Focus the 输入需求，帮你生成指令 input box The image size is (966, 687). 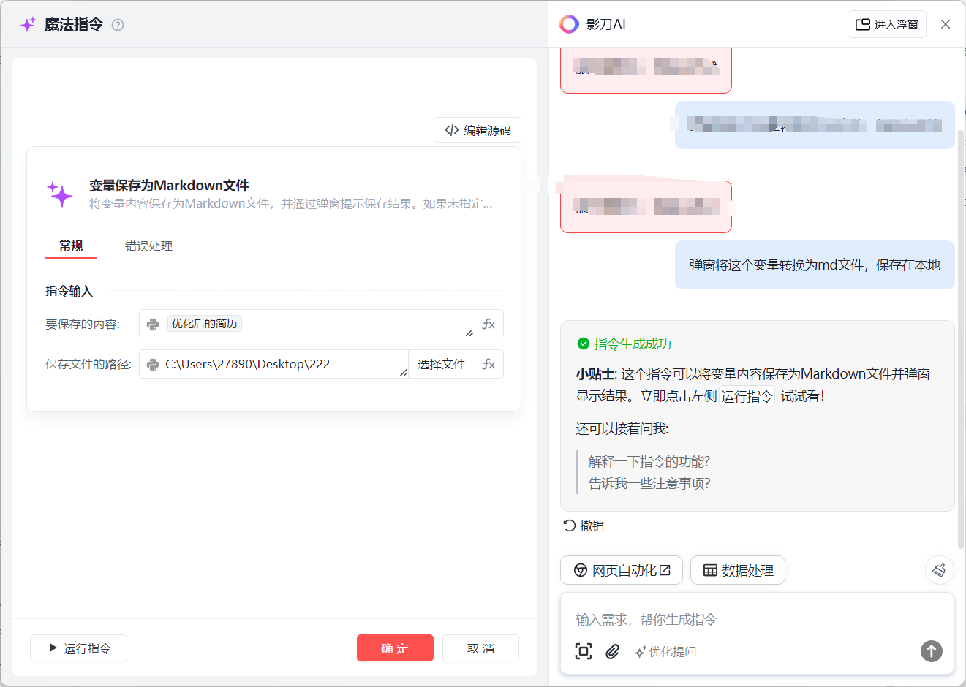[757, 620]
